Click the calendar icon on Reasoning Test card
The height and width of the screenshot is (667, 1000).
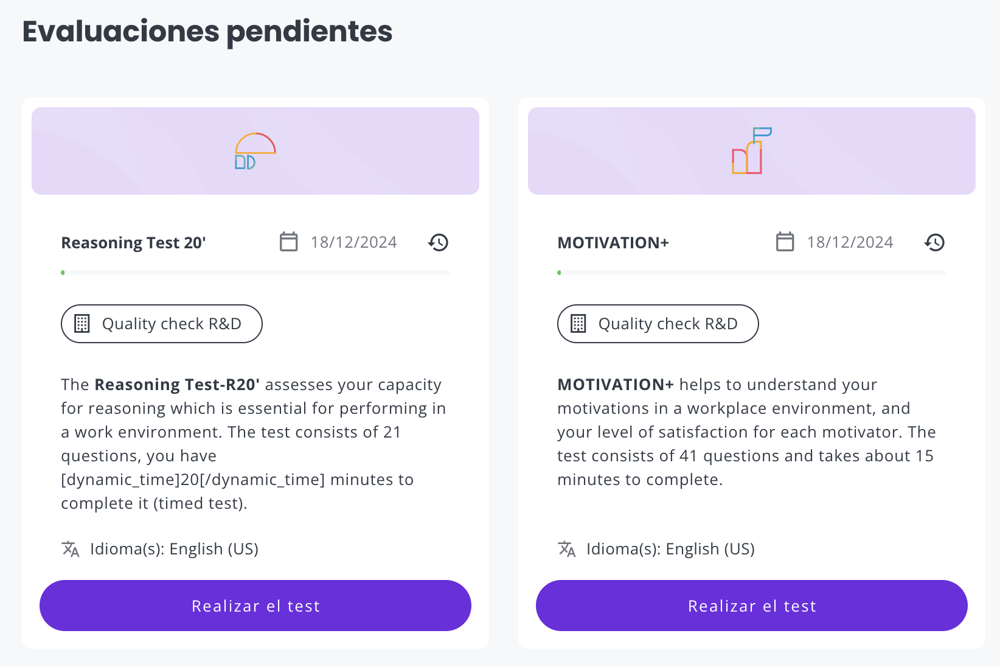click(288, 242)
